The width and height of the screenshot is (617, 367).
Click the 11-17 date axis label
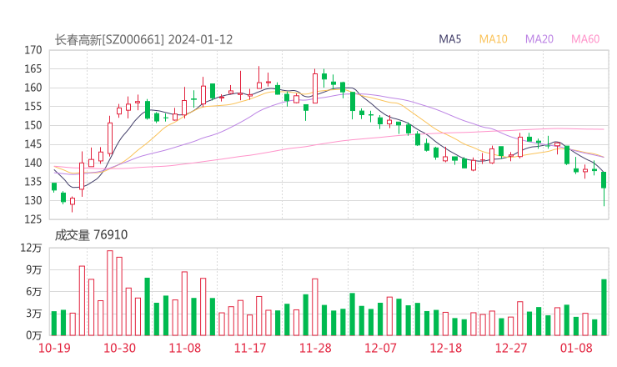(x=250, y=348)
